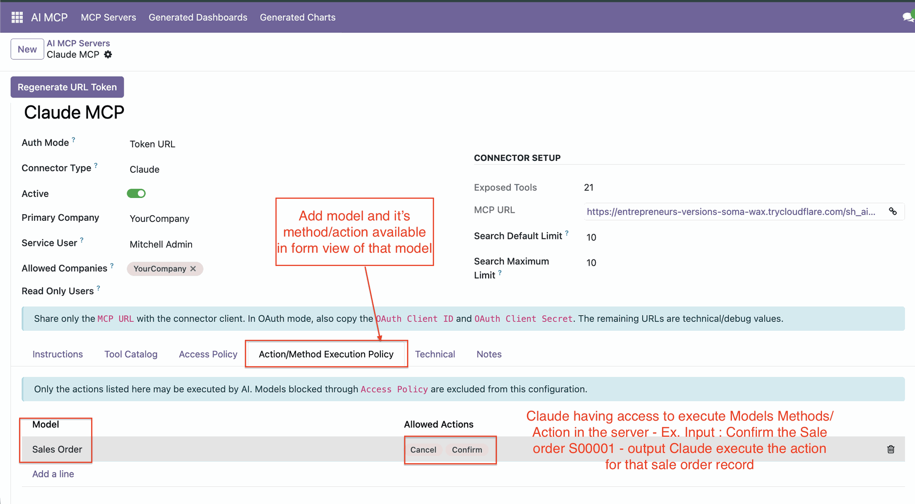Click the Claude MCP record title
This screenshot has width=915, height=504.
pyautogui.click(x=74, y=112)
